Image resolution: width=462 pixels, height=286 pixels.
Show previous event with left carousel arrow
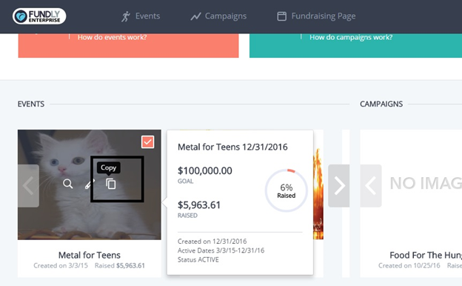click(x=29, y=186)
